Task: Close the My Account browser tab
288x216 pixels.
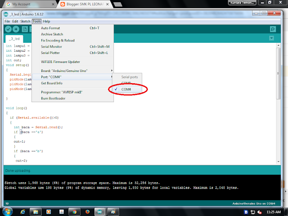Action: pos(53,4)
